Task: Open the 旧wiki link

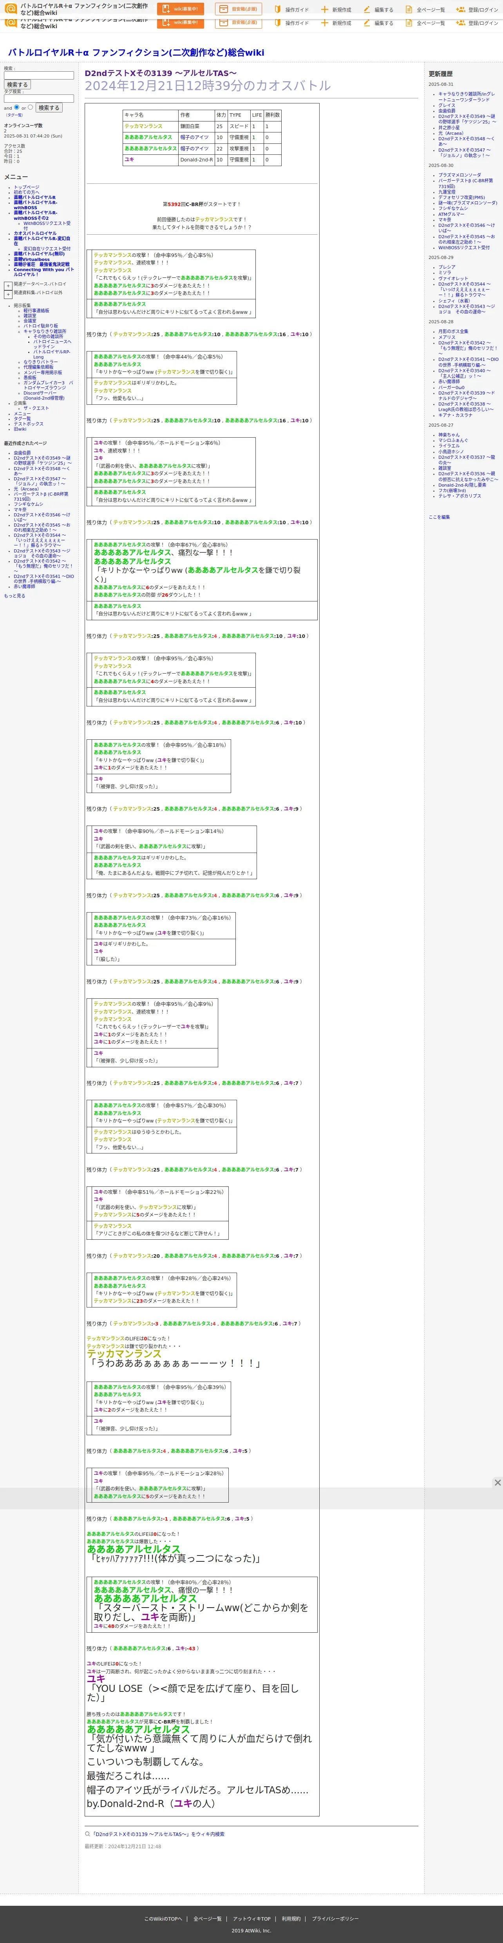Action: (x=20, y=429)
